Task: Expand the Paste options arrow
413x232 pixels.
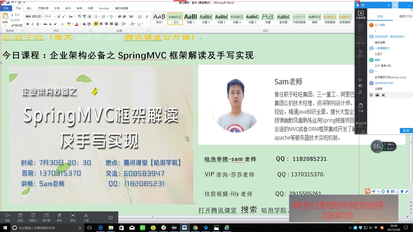Action: tap(5, 25)
